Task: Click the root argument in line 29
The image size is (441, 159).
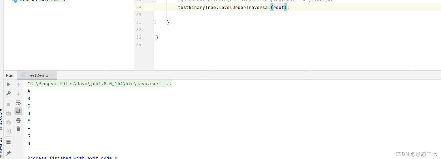Action: coord(279,7)
